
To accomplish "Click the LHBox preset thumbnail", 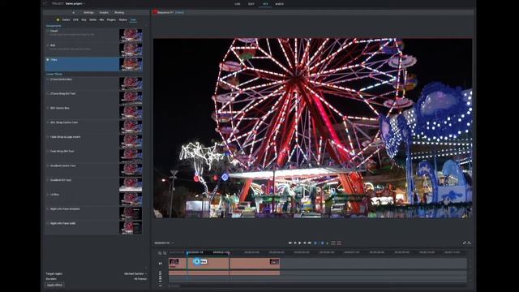I will click(x=131, y=199).
